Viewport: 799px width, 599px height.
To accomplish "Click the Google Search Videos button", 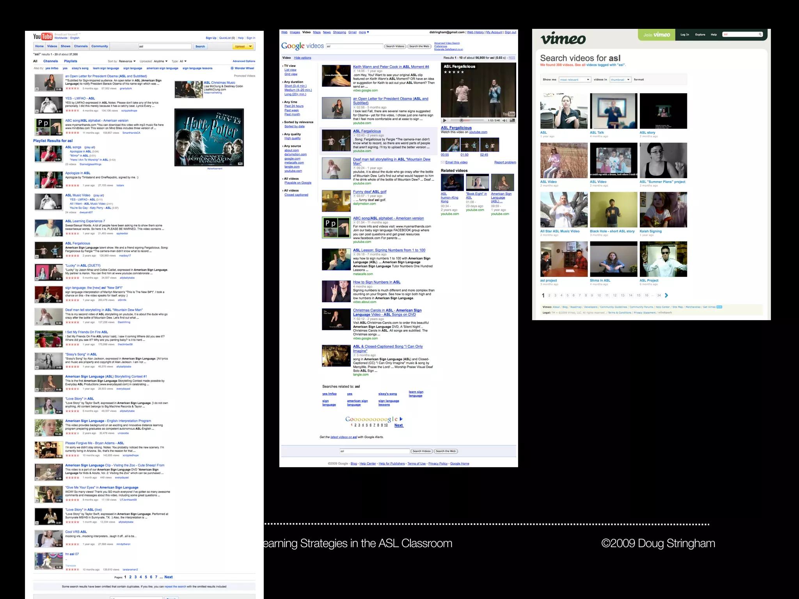I will pos(395,46).
